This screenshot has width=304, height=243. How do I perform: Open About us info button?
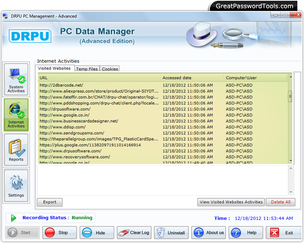[x=208, y=232]
